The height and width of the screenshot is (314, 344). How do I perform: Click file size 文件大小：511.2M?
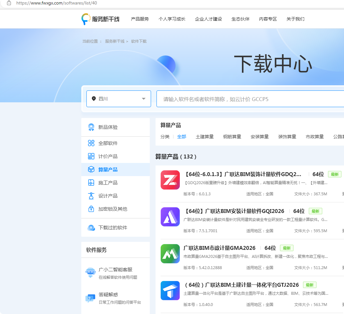[x=310, y=268]
